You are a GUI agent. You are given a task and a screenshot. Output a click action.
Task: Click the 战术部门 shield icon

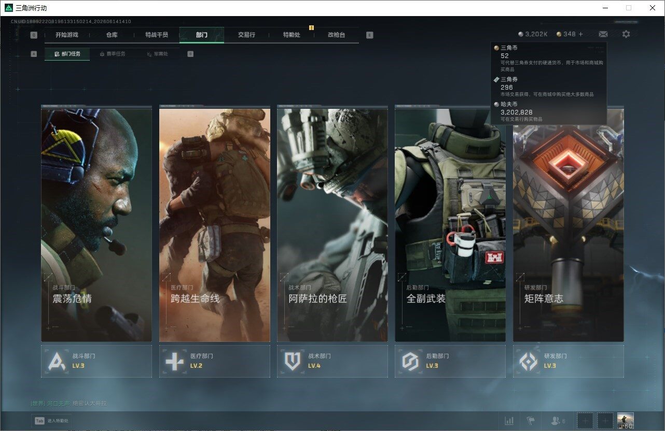tap(293, 361)
